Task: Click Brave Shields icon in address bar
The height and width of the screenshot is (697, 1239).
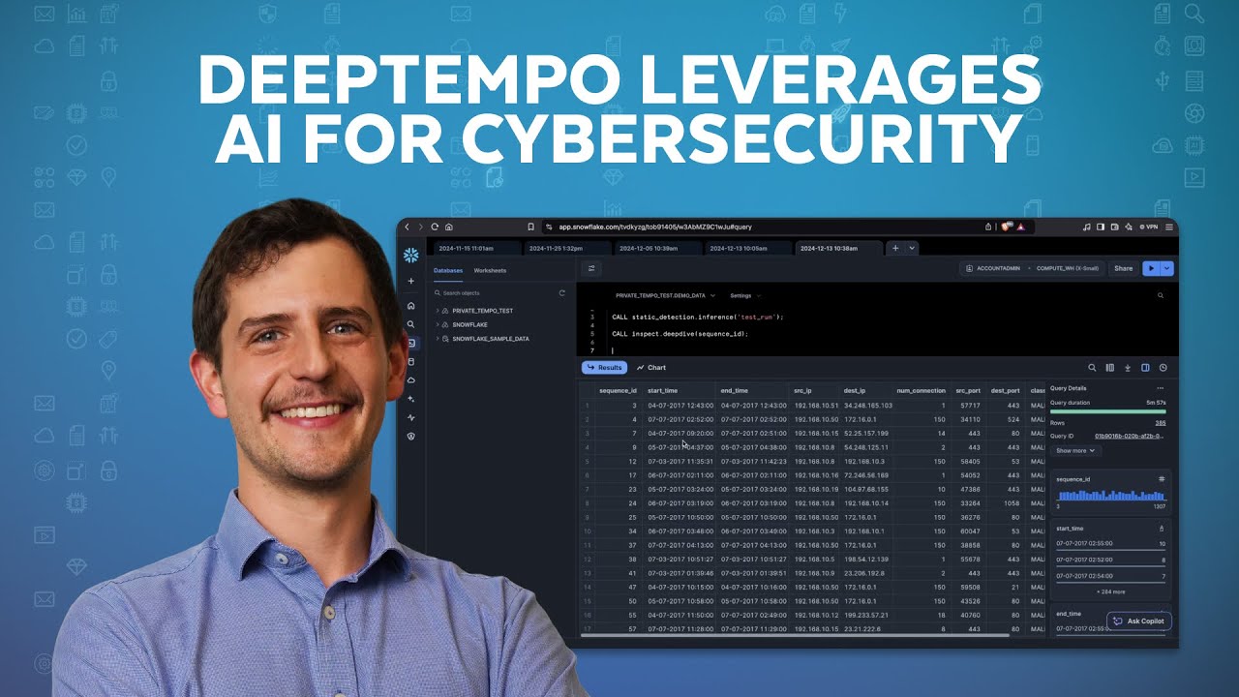Action: [1007, 227]
